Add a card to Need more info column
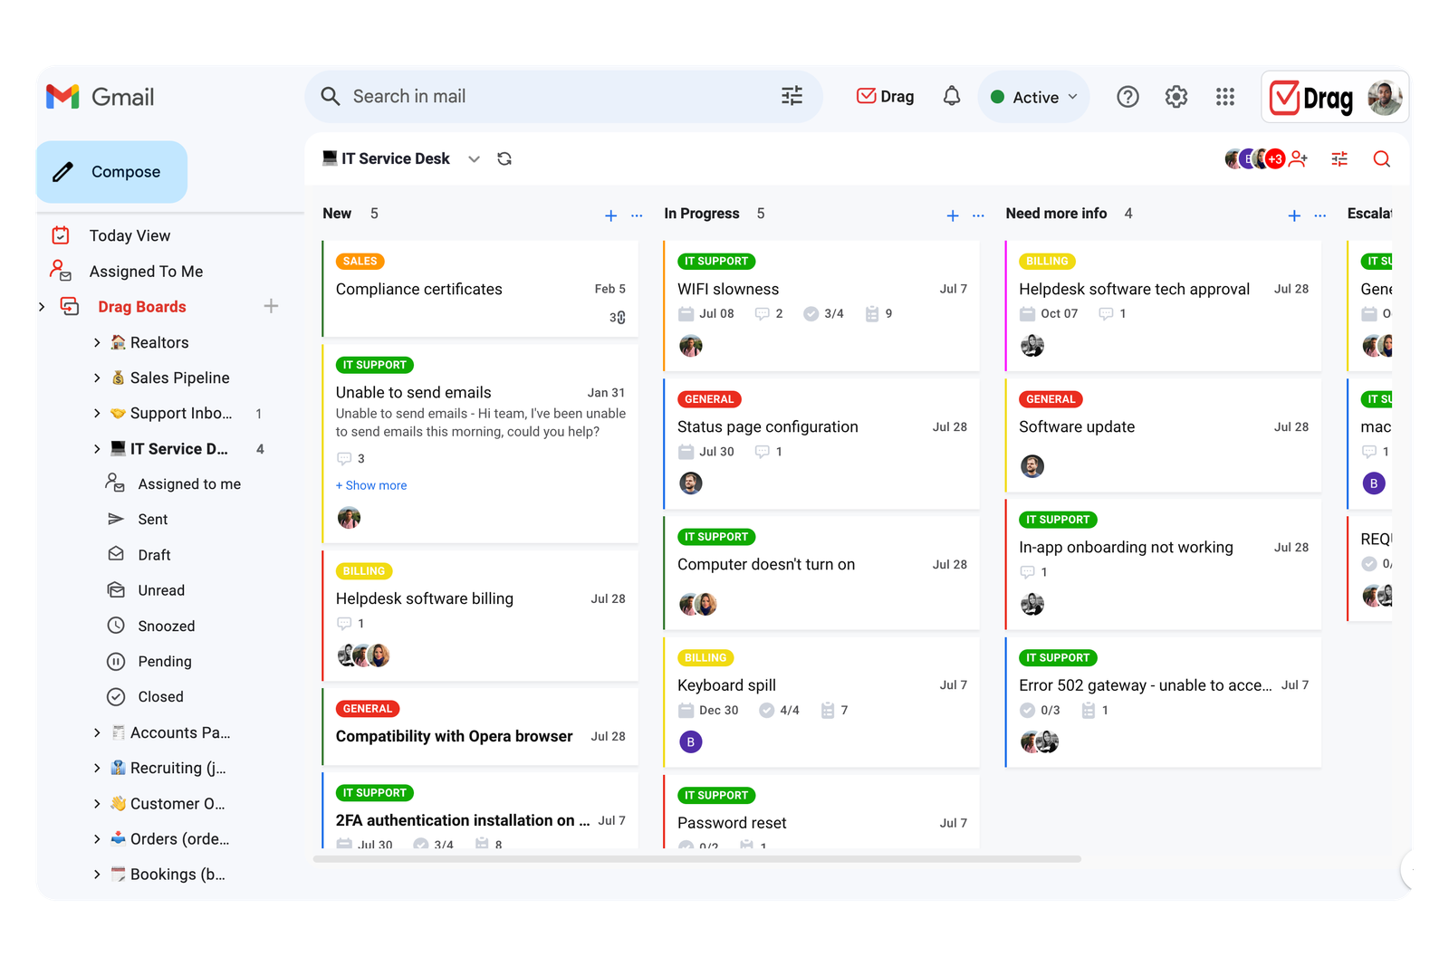 1293,215
